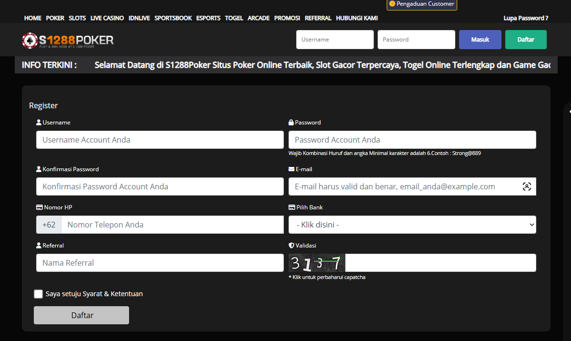
Task: Open the HOME menu item
Action: click(x=33, y=18)
